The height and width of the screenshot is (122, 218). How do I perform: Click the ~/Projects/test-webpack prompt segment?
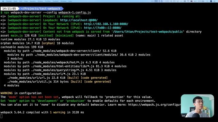[x=41, y=9]
